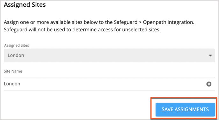Click the circled X icon beside London
This screenshot has width=219, height=120.
[x=209, y=84]
